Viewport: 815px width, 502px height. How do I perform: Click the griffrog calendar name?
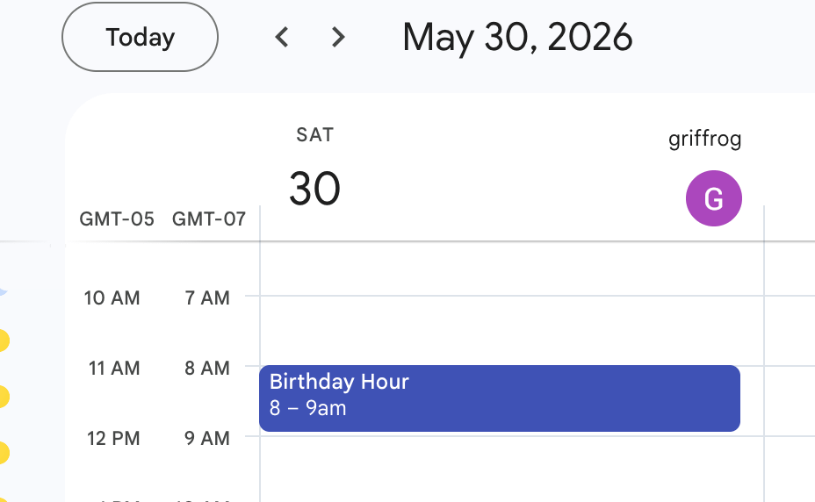[x=705, y=140]
